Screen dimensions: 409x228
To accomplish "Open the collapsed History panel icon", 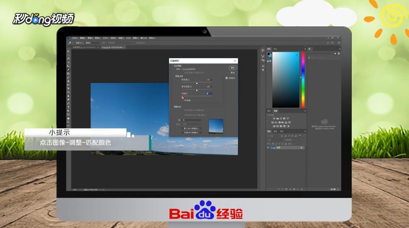I will pyautogui.click(x=263, y=50).
